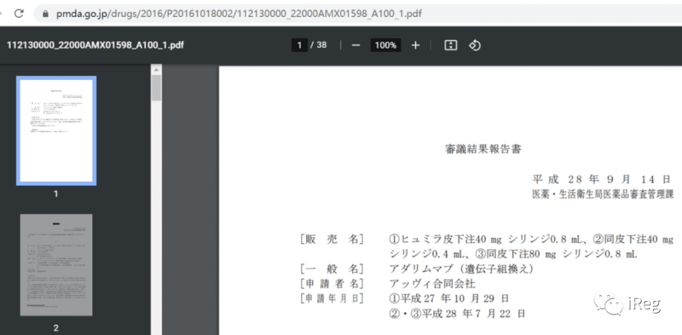Click the date 平成 28 年 9 月 14 日
Screen dimensions: 682x335
602,179
